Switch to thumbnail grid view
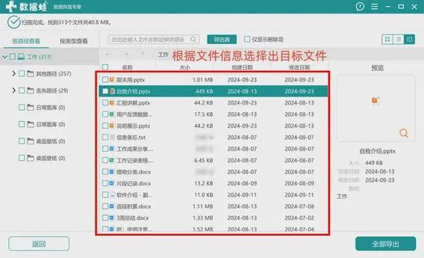 pyautogui.click(x=387, y=39)
